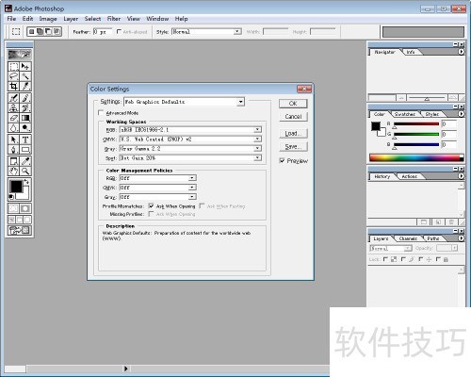Screen dimensions: 471x377
Task: Click the Save... button
Action: coord(293,147)
